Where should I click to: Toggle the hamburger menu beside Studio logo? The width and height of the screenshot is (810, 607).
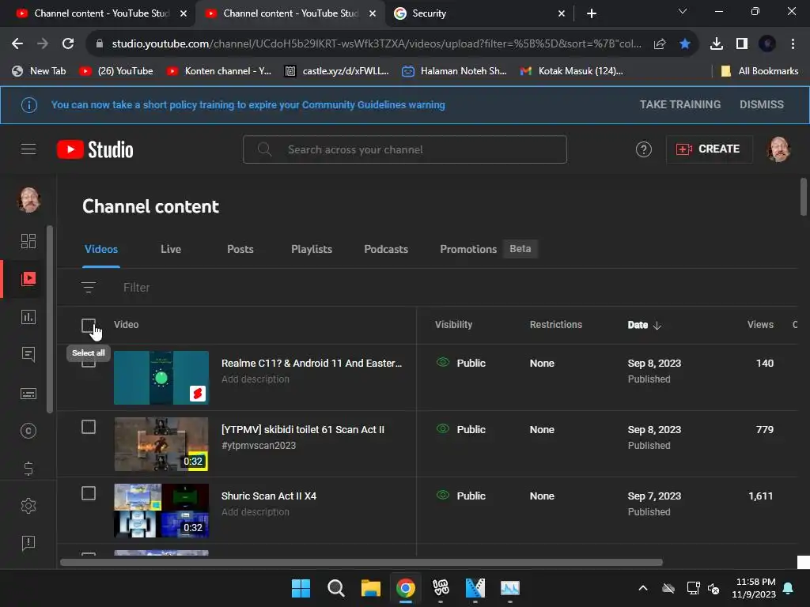click(x=28, y=149)
